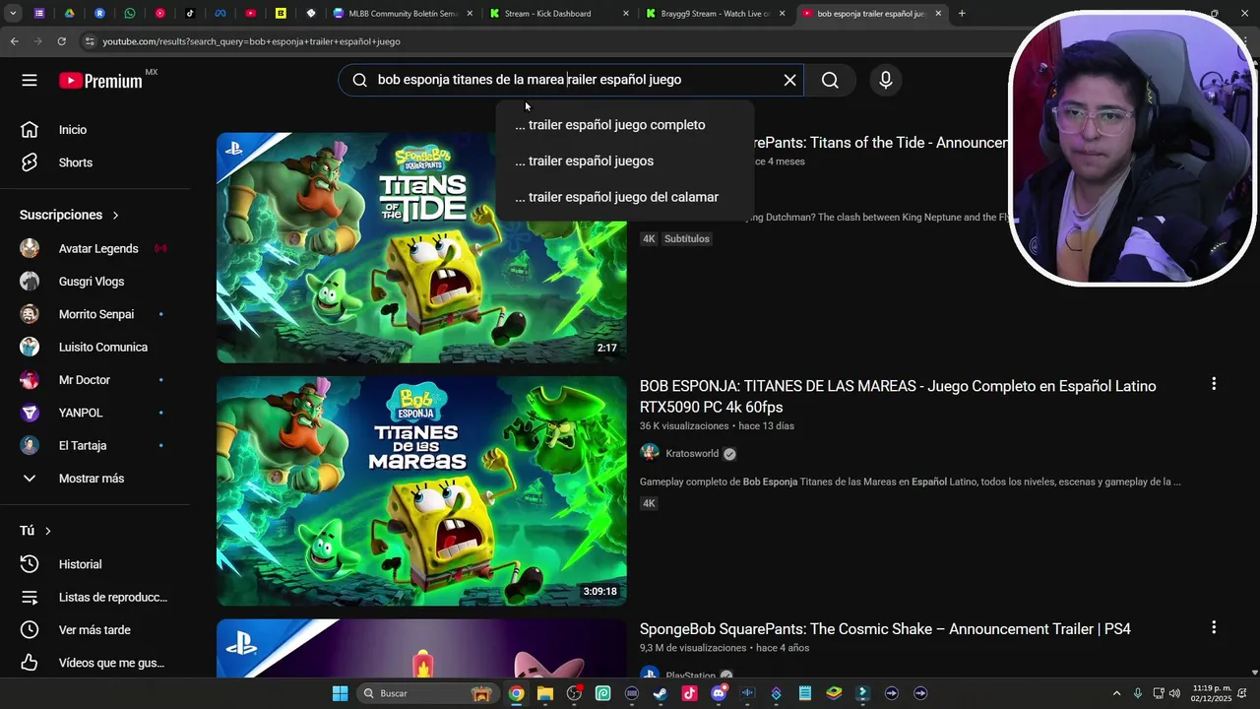This screenshot has width=1260, height=709.
Task: Open Titans of the Tide video thumbnail
Action: (x=421, y=247)
